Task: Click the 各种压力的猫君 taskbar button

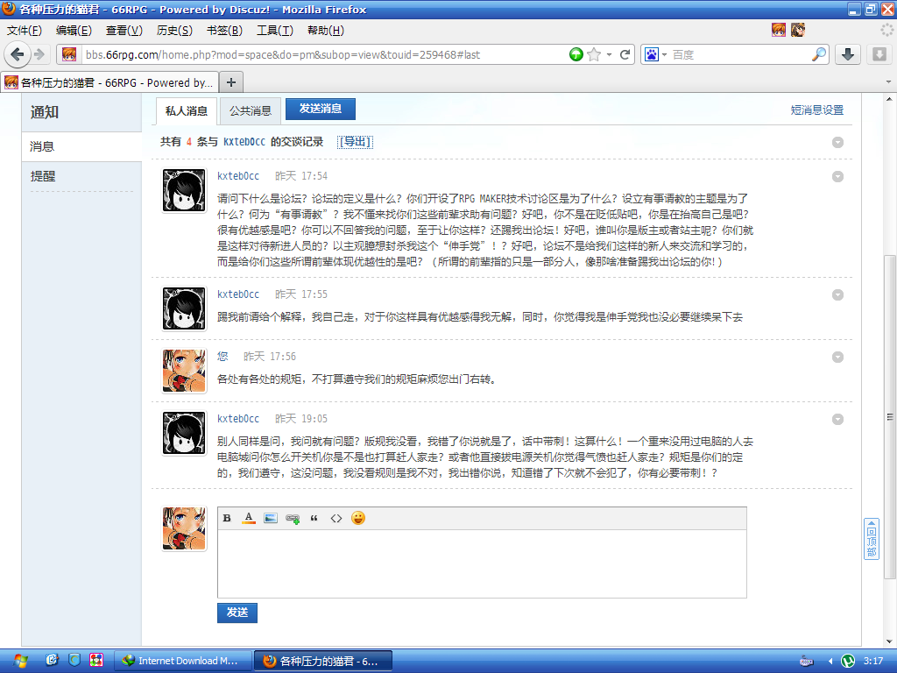Action: coord(323,661)
